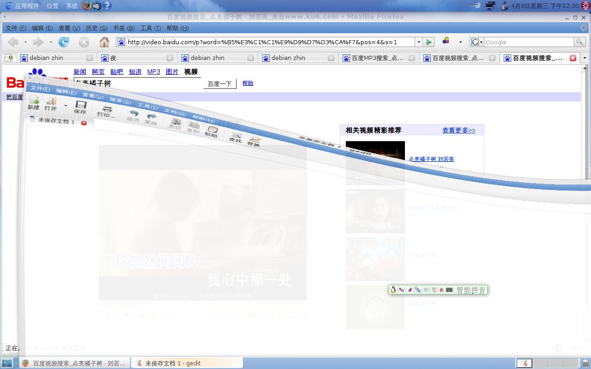Screen dimensions: 591x369
Task: Close the 未保存文档 1 tab in gedit
Action: click(84, 123)
